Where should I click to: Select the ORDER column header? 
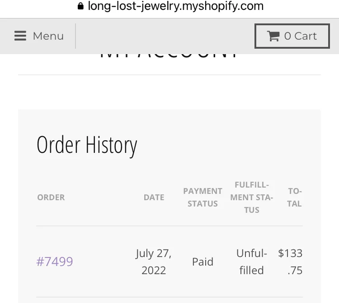51,197
